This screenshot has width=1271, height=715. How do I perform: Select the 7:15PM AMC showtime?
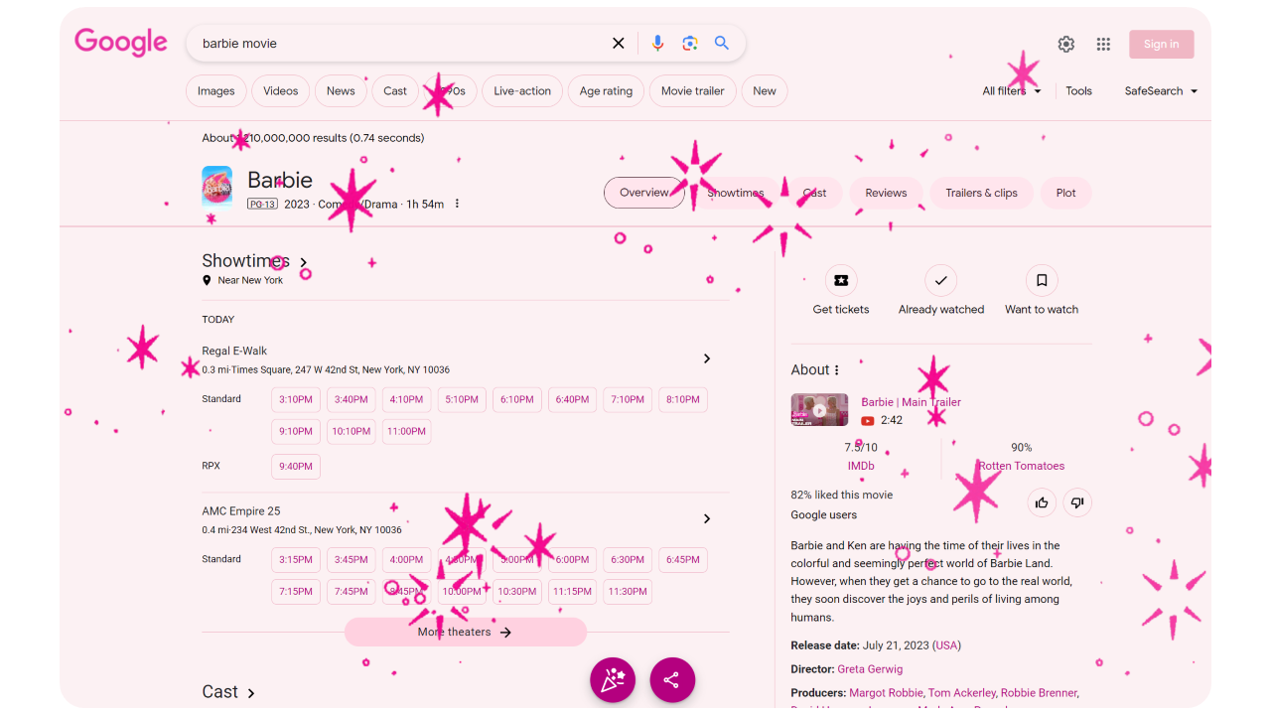[296, 592]
